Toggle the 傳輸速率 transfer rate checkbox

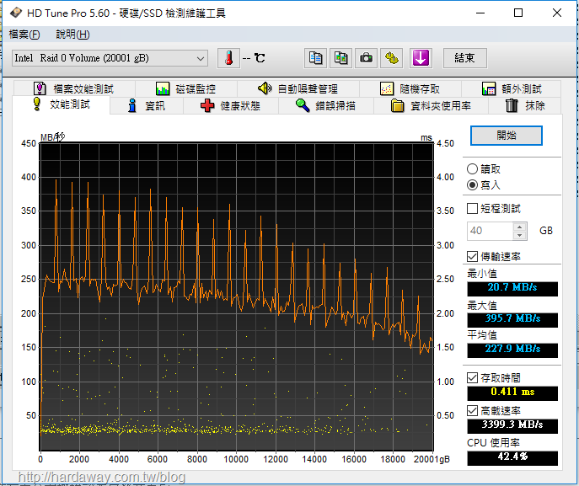(472, 256)
